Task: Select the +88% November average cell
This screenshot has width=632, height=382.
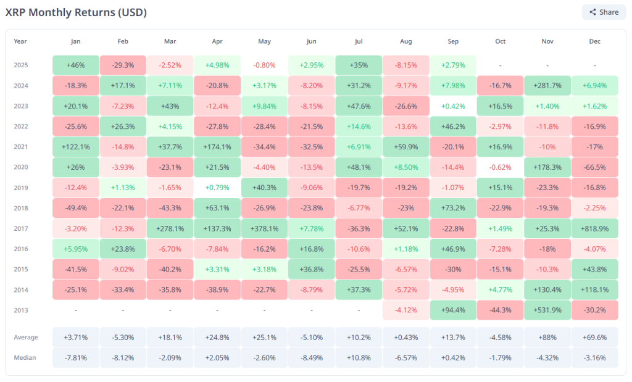Action: coord(547,337)
